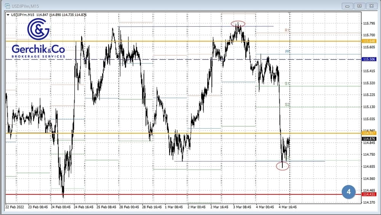Restore the chart window size

359,6
